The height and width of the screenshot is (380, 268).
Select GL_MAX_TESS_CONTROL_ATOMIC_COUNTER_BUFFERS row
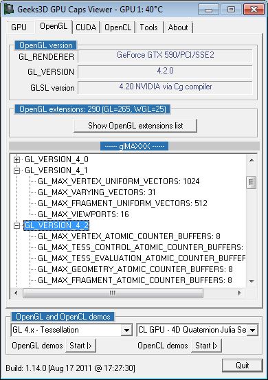pos(140,247)
